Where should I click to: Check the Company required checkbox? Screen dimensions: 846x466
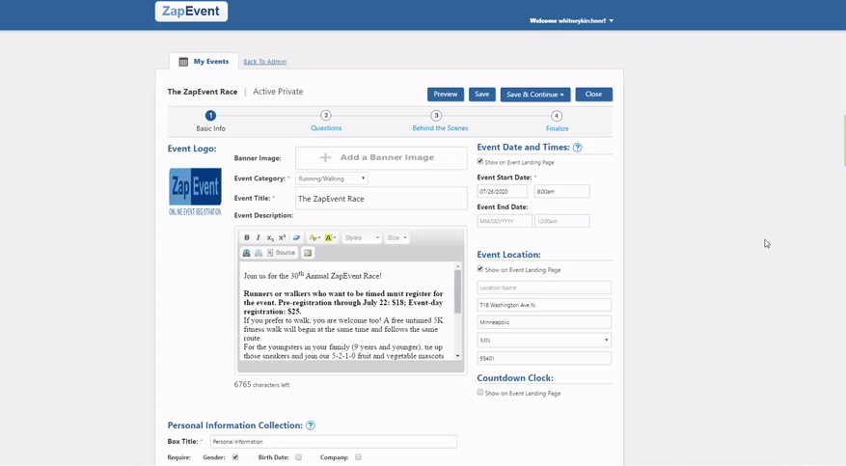[x=358, y=457]
